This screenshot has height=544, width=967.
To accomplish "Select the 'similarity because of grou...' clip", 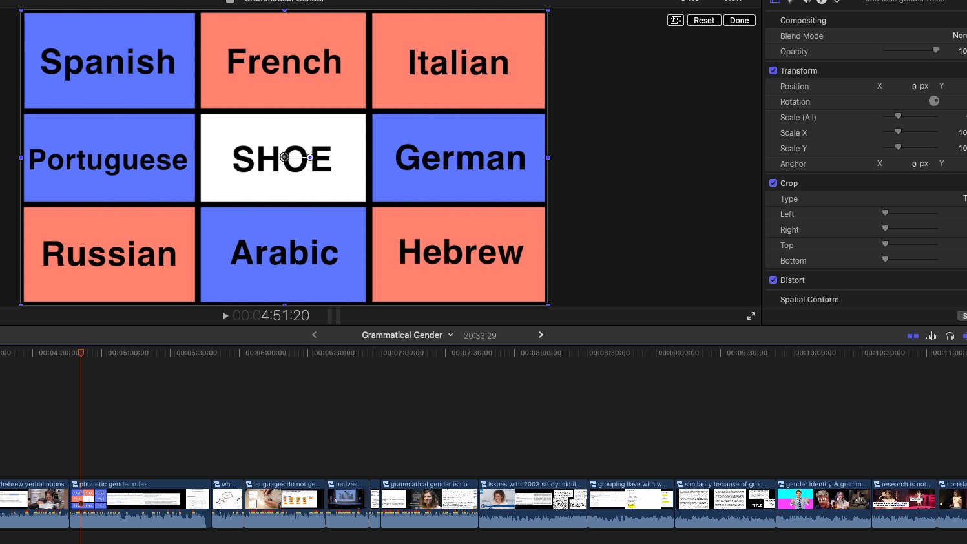I will pos(725,504).
